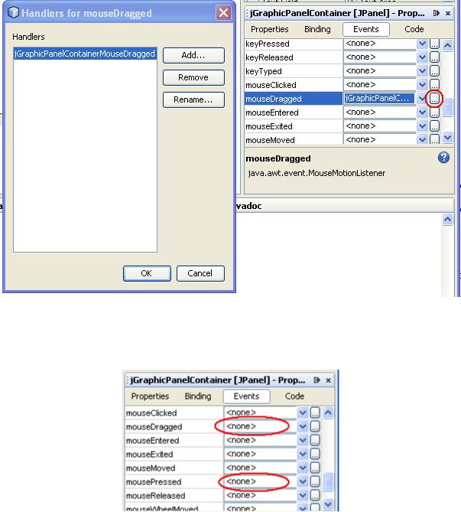Click mouseDragged <none> value in lower panel
461x512 pixels.
pyautogui.click(x=261, y=426)
